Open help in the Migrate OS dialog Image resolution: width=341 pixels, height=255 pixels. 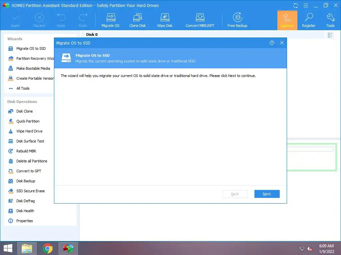(x=272, y=43)
